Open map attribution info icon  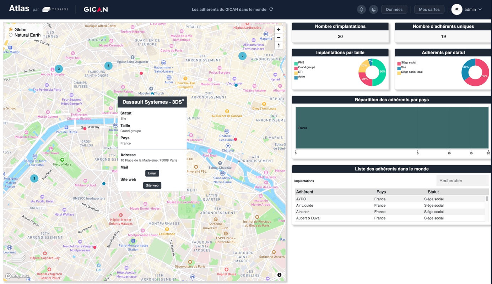pyautogui.click(x=279, y=275)
